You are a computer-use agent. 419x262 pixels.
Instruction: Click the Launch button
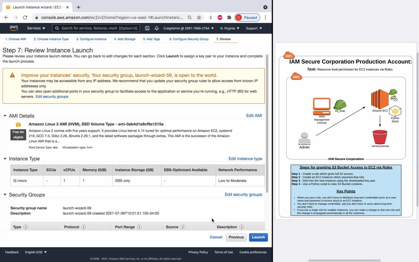[x=258, y=237]
